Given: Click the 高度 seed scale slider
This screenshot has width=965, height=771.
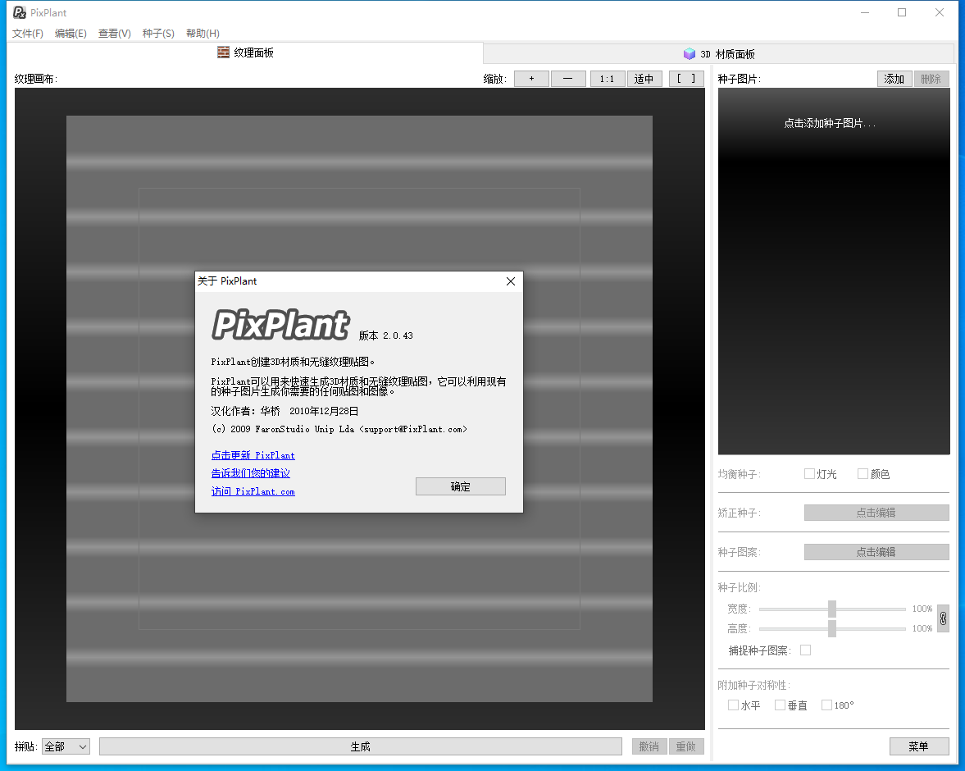Looking at the screenshot, I should pos(832,628).
